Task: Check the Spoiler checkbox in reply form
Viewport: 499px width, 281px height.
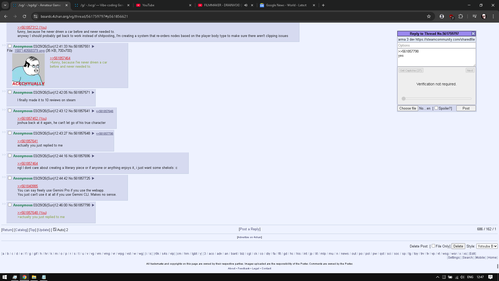Action: [436, 108]
